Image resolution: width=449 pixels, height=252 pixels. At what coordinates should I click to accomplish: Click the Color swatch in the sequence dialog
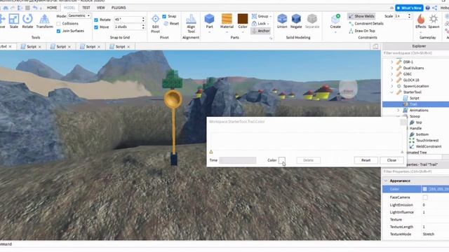tap(282, 160)
